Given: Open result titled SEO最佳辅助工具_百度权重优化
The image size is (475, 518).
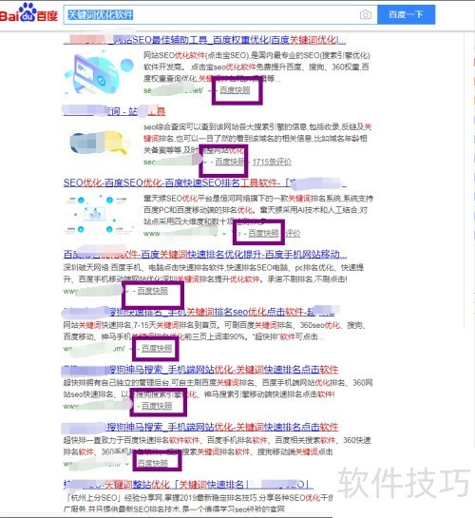Looking at the screenshot, I should [204, 40].
